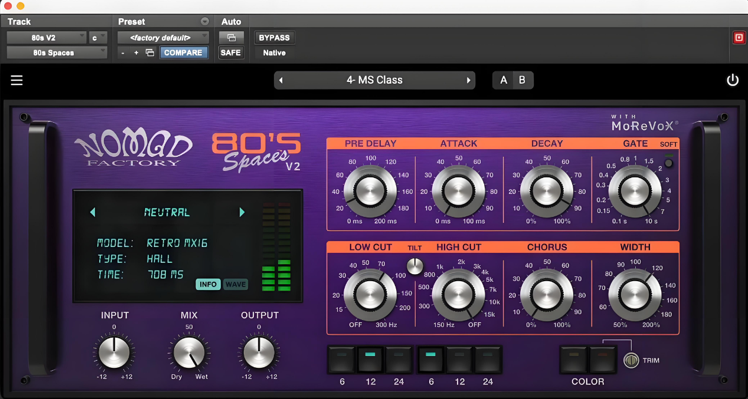Click the TRIM screw control

pos(632,360)
